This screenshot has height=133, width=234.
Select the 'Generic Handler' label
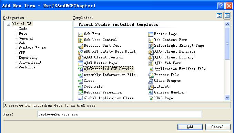click(x=170, y=92)
